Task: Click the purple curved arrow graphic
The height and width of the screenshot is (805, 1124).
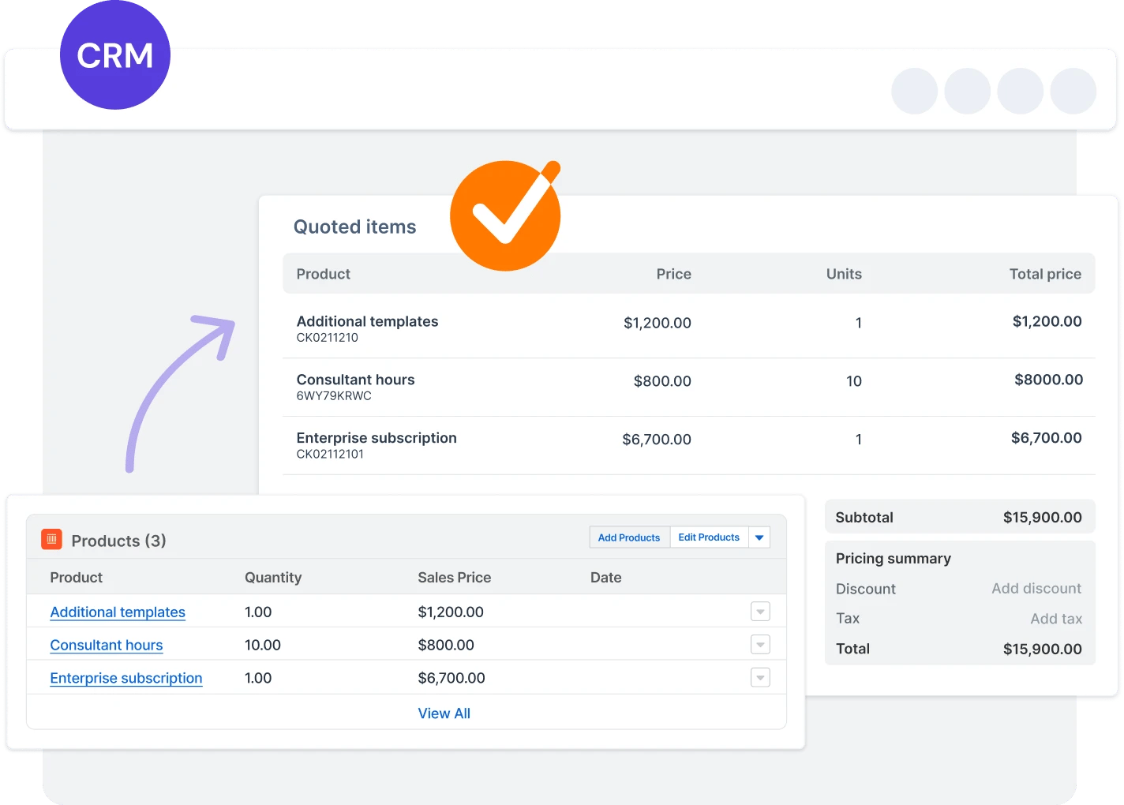Action: tap(180, 393)
